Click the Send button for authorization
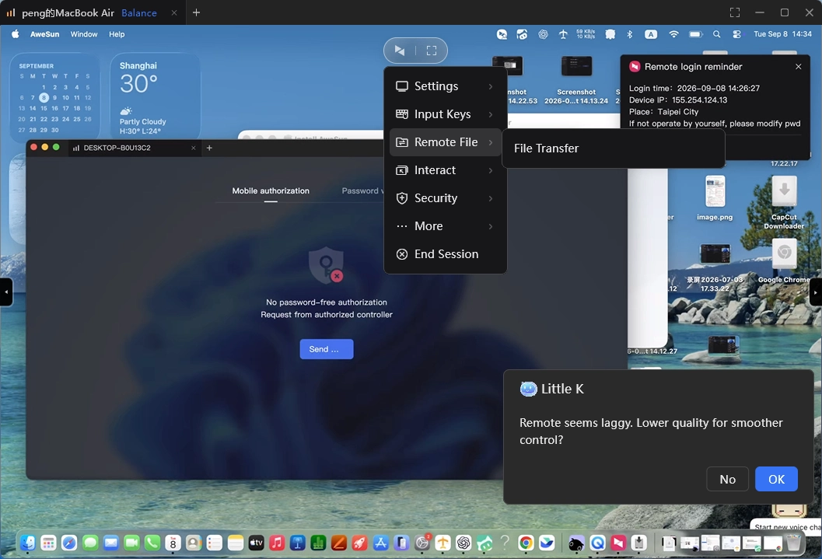This screenshot has width=822, height=559. tap(326, 349)
